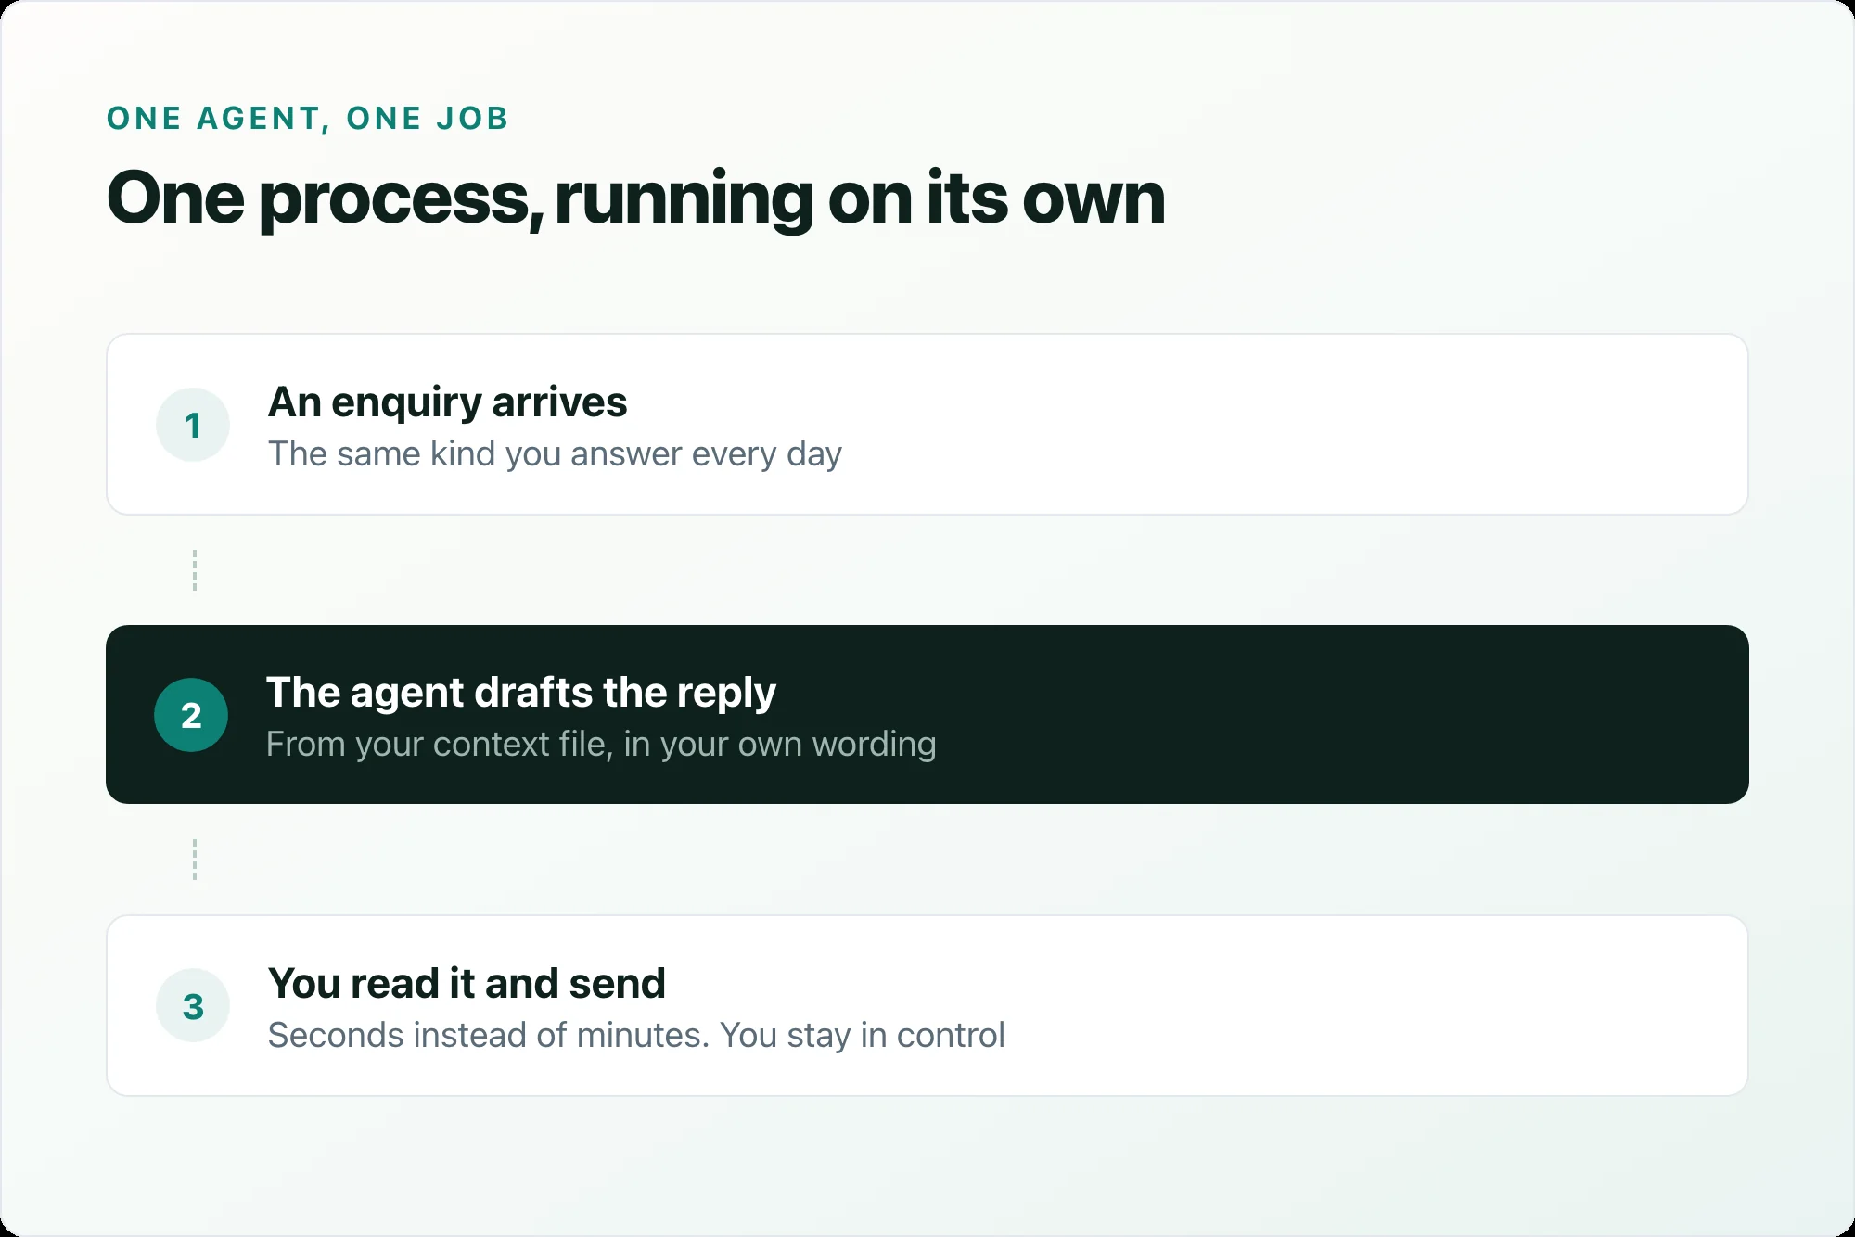Select 'Seconds instead of minutes. You stay in control'

coord(636,1035)
